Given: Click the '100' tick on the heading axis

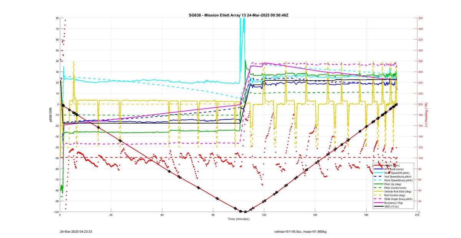Looking at the screenshot, I should click(421, 158).
